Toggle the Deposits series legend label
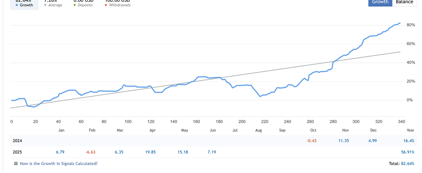Viewport: 422px width, 173px height. pos(85,5)
